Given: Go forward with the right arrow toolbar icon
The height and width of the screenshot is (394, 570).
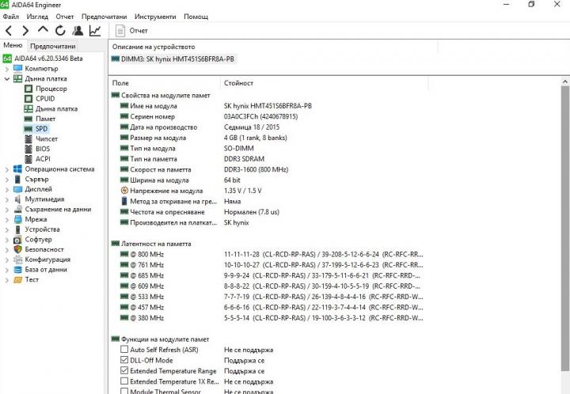Looking at the screenshot, I should 25,31.
